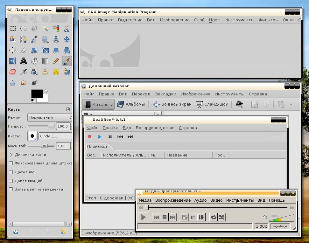Save tool options icon at panel bottom
This screenshot has width=309, height=243.
16,231
